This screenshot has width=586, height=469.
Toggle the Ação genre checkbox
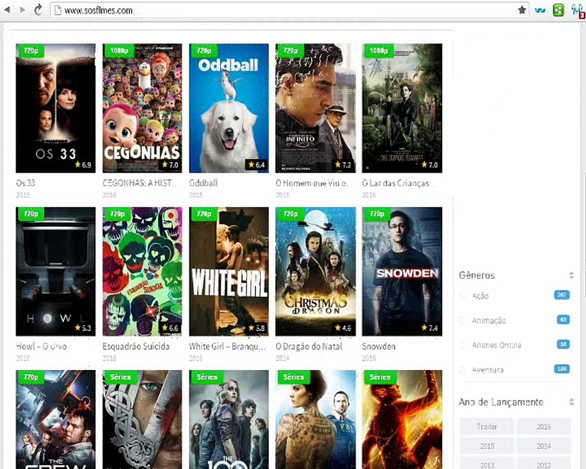463,296
